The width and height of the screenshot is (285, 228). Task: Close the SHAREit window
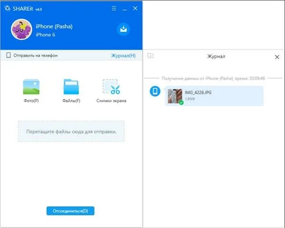pos(135,9)
